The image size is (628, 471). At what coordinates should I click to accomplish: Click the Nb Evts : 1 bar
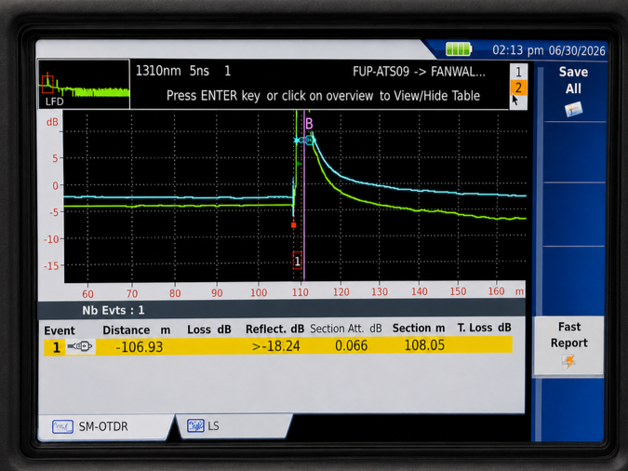tap(281, 310)
